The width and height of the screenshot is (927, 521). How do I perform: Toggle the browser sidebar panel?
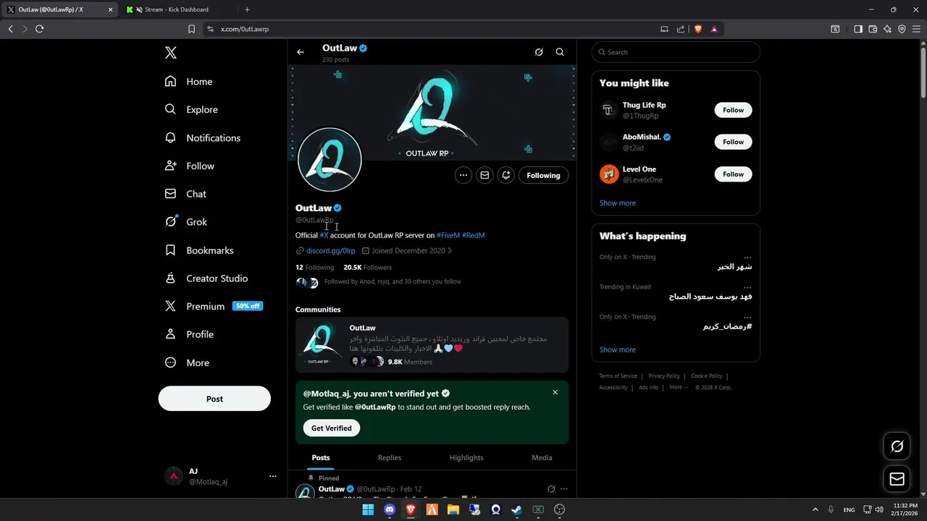coord(858,29)
